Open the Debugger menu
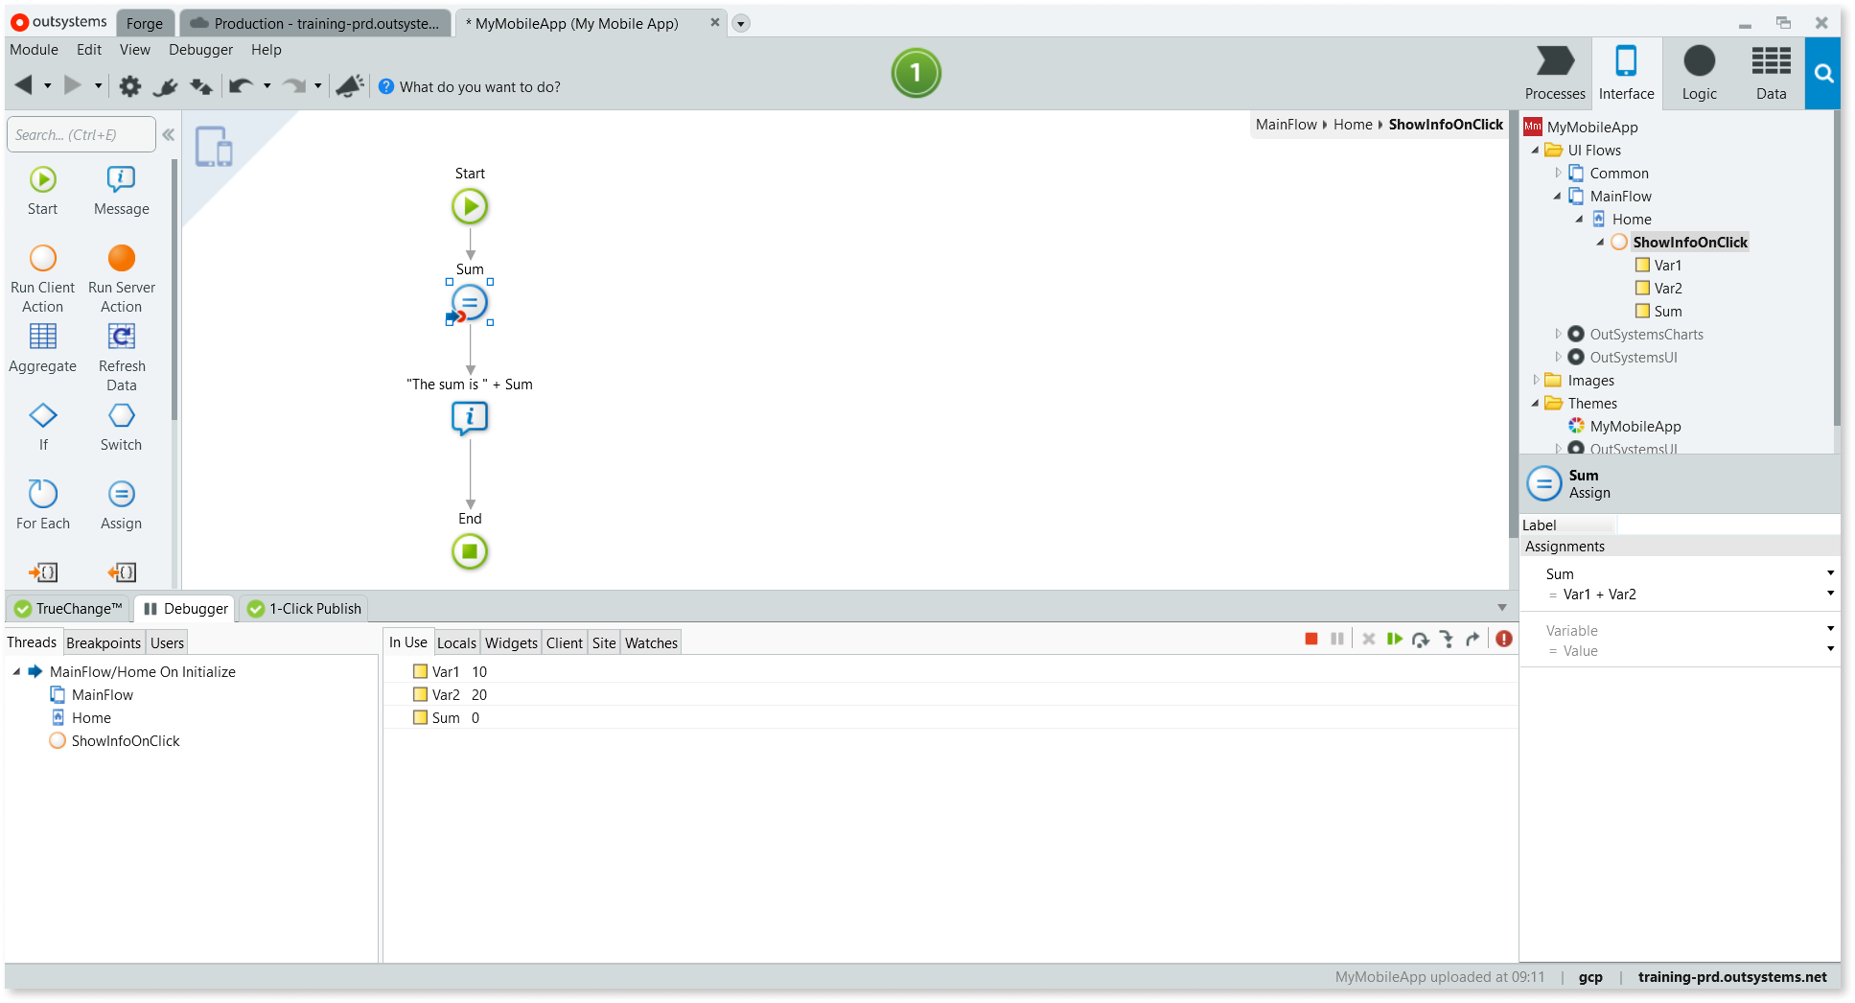 tap(200, 50)
